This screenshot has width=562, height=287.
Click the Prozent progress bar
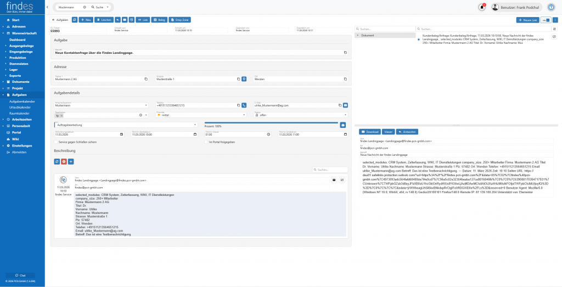pyautogui.click(x=271, y=123)
